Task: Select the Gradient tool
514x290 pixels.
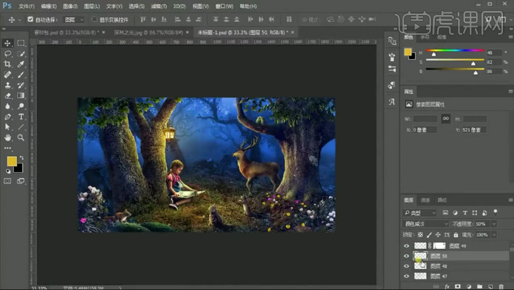Action: click(x=21, y=96)
